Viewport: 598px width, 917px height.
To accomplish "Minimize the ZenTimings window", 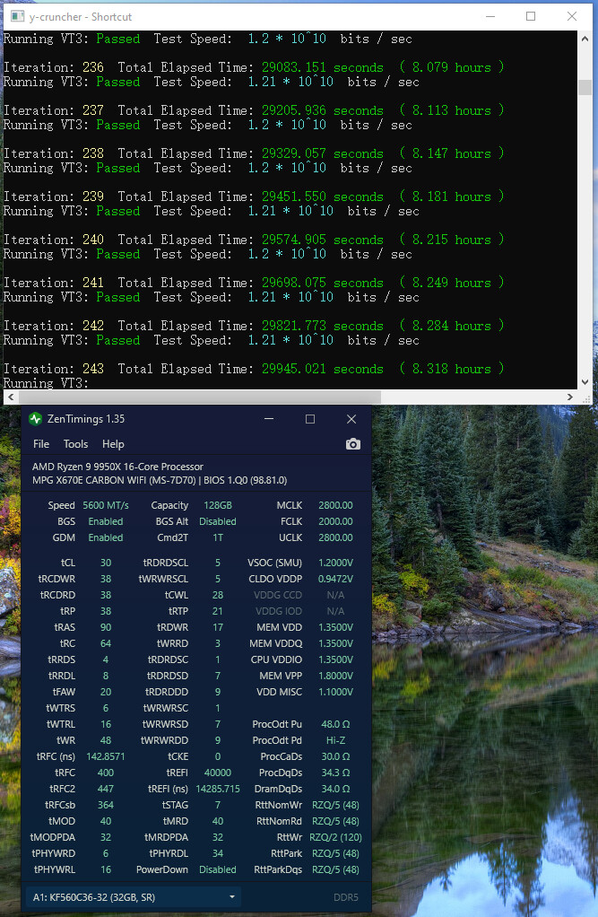I will [270, 419].
